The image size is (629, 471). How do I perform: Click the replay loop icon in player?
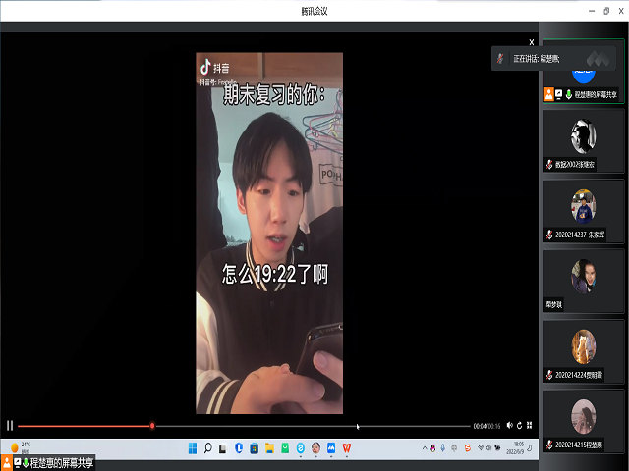click(x=520, y=425)
